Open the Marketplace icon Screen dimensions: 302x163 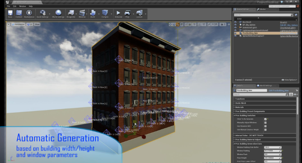pyautogui.click(x=29, y=13)
